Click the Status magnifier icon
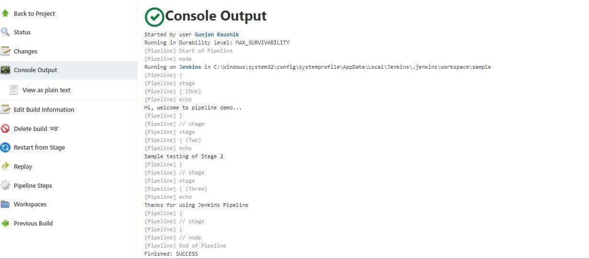This screenshot has height=259, width=589. tap(6, 32)
